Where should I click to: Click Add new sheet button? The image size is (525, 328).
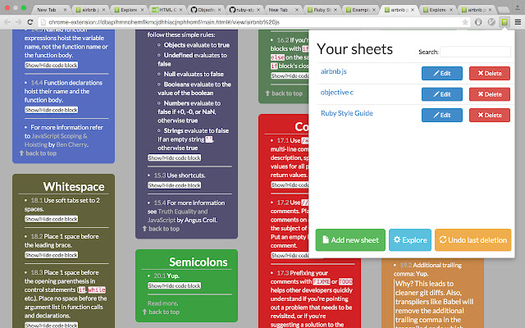click(350, 240)
